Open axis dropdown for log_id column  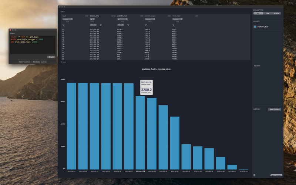[x=68, y=19]
